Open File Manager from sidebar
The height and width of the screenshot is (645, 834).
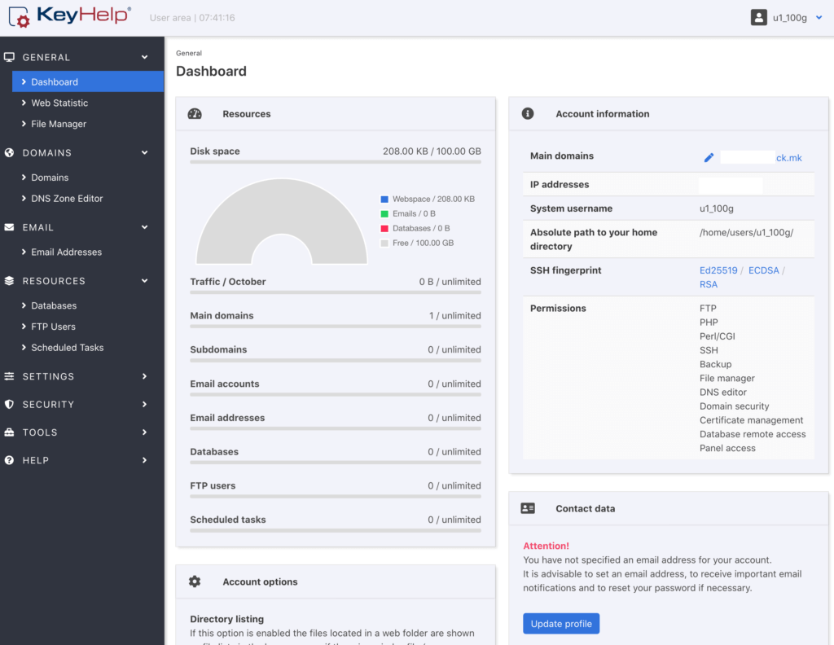59,124
